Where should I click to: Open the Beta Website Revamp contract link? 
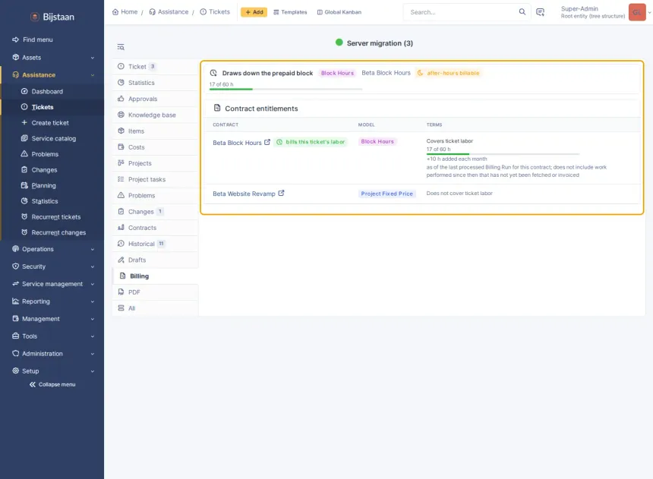point(244,194)
